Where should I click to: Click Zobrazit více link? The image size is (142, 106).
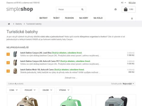click(x=71, y=78)
